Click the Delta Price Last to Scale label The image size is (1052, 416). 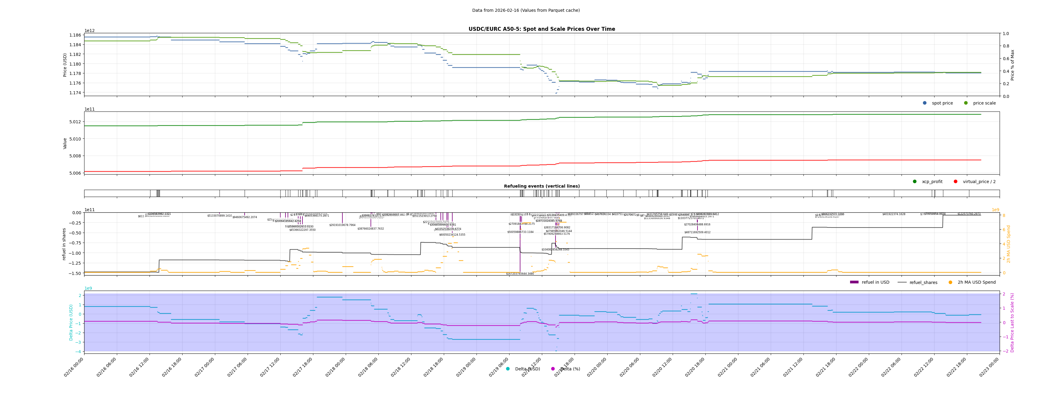coord(1012,322)
